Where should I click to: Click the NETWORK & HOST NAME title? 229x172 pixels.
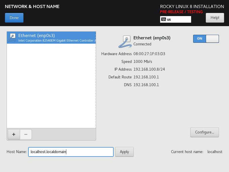click(x=32, y=6)
